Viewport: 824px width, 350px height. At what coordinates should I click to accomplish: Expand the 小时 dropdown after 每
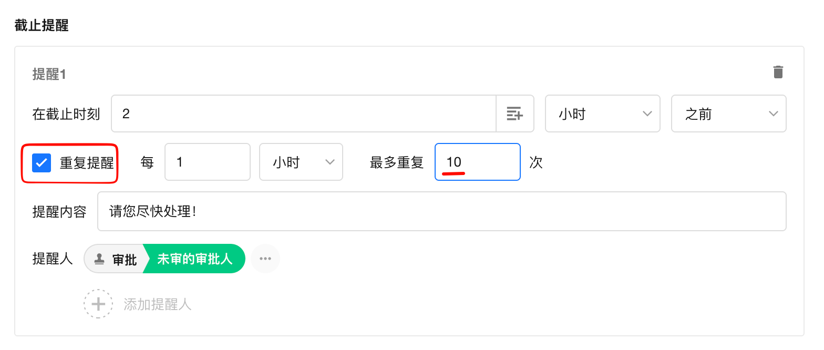click(301, 162)
